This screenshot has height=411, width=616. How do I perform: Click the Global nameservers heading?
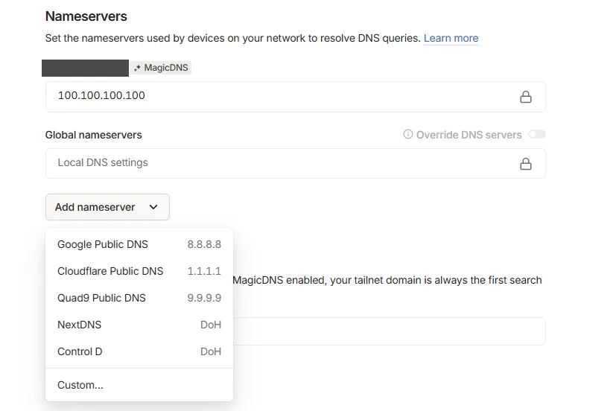click(94, 135)
